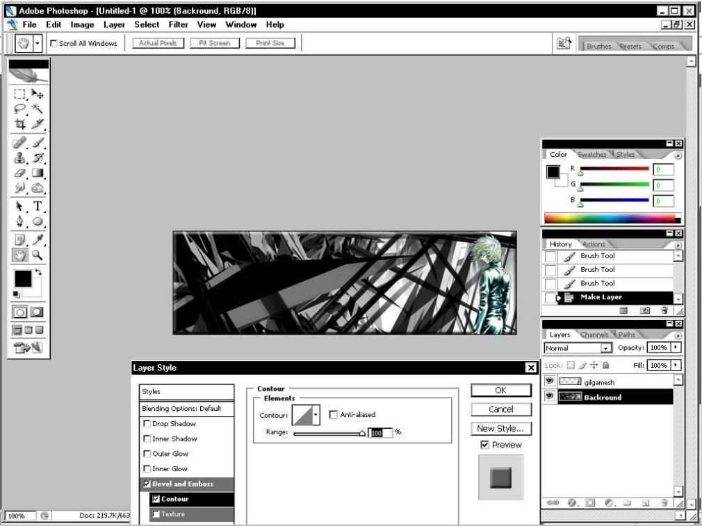Open the Hand tool preset picker
This screenshot has height=526, width=702.
point(38,43)
